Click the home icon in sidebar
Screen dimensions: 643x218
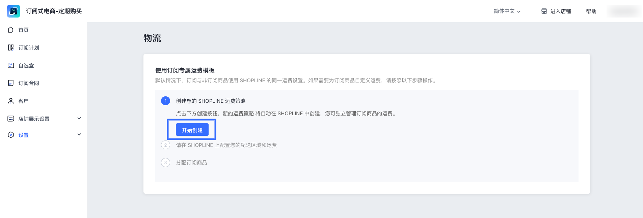[x=11, y=30]
